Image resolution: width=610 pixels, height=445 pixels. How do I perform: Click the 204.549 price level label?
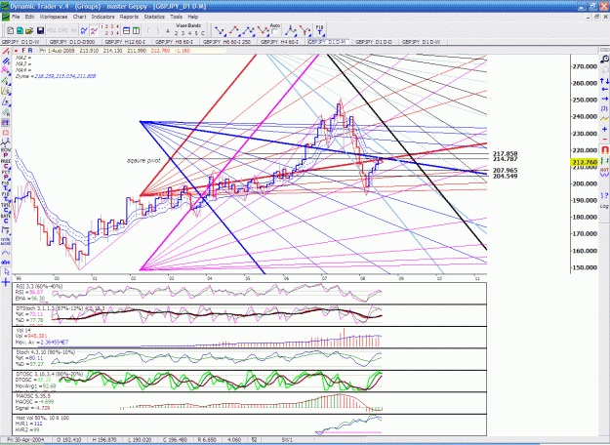(x=505, y=177)
